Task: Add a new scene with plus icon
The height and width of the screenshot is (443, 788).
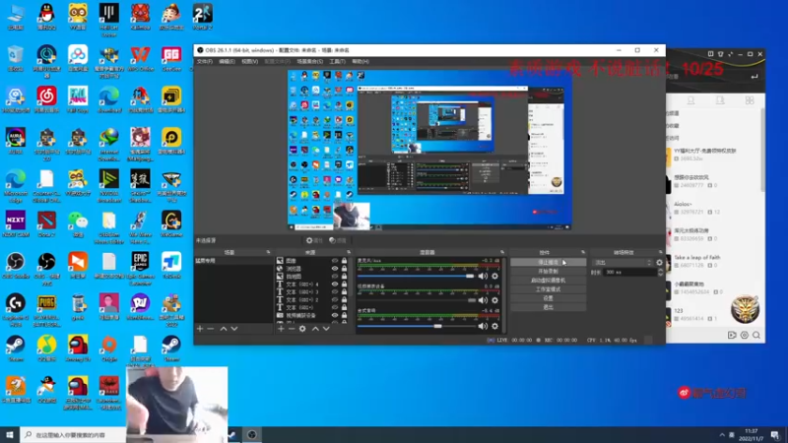Action: 200,329
